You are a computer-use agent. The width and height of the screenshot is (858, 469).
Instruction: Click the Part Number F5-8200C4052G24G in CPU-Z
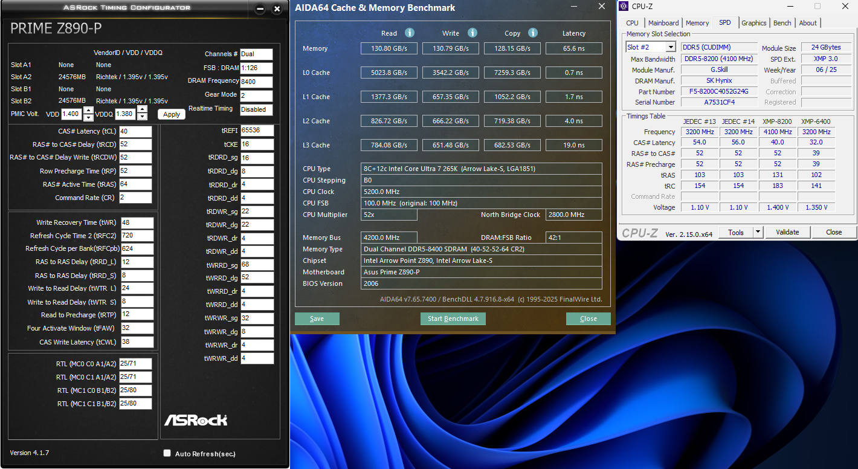(x=718, y=92)
